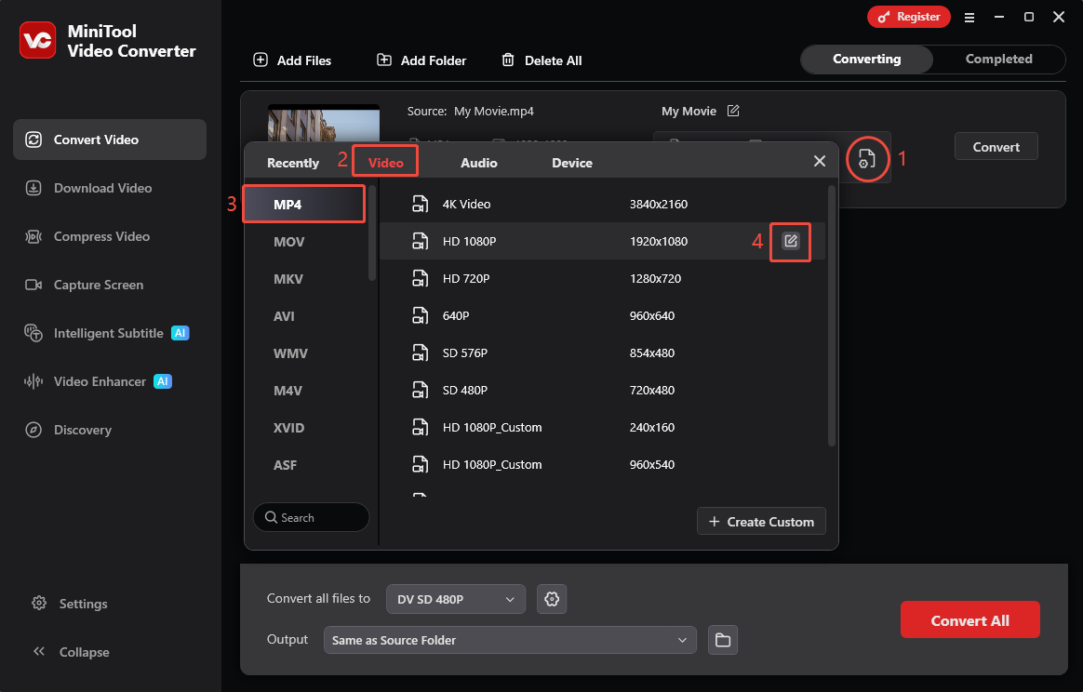
Task: Click the Register button
Action: (908, 17)
